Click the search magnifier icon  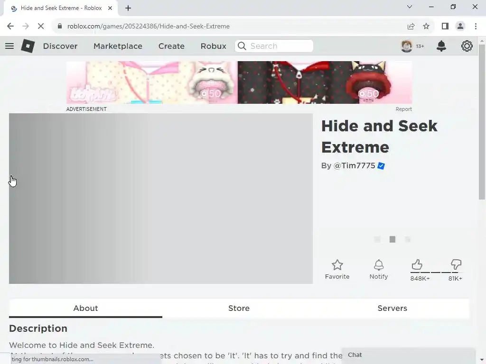click(x=242, y=46)
